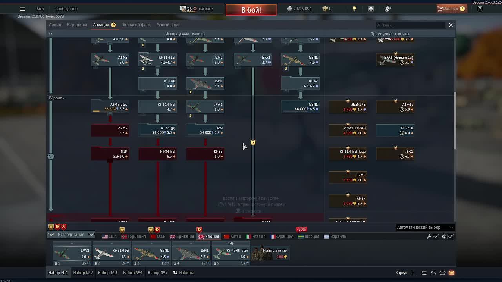Viewport: 502px width, 282px height.
Task: Select the Китай nation tab
Action: 232,237
